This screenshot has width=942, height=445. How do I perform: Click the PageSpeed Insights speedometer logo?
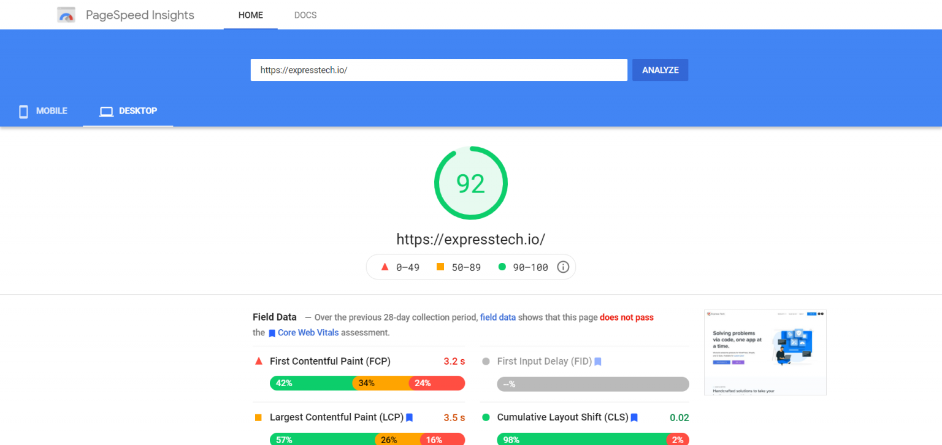66,14
